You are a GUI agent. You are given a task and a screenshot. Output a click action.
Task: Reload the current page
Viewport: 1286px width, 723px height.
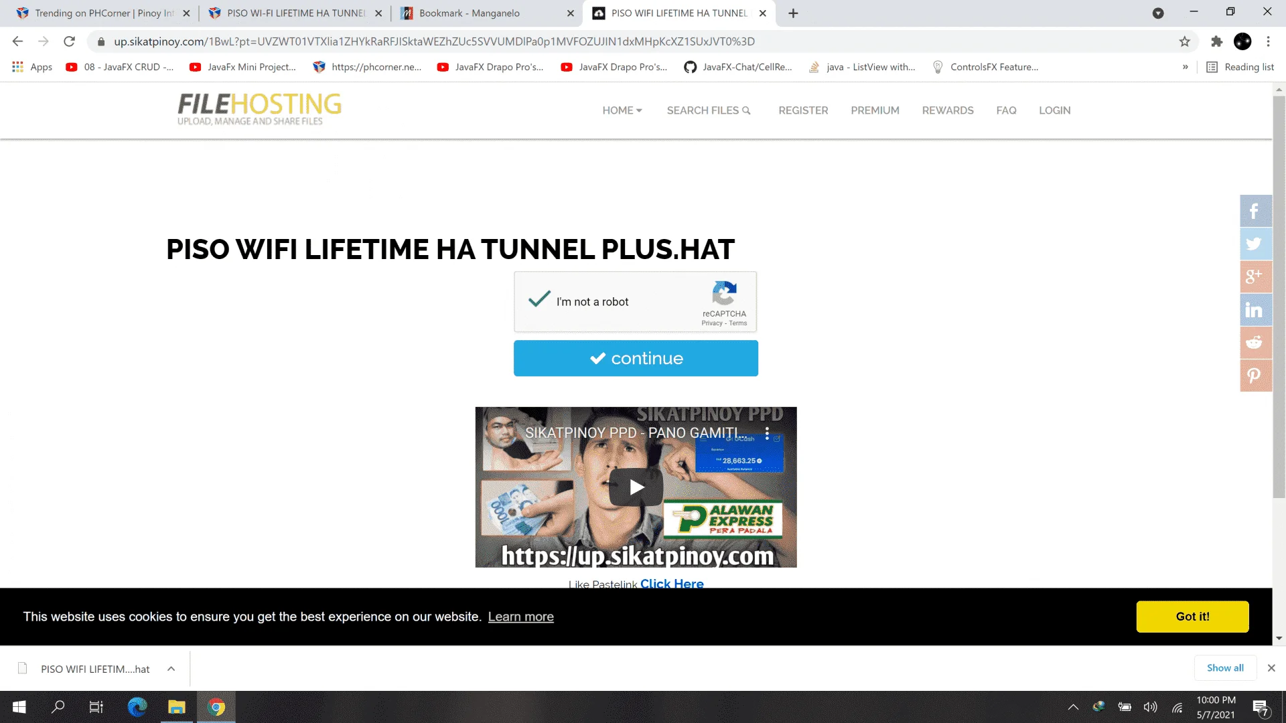69,42
